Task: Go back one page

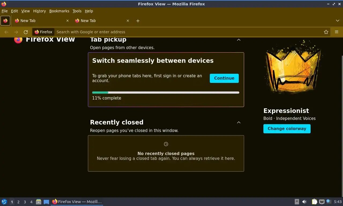Action: pyautogui.click(x=6, y=32)
